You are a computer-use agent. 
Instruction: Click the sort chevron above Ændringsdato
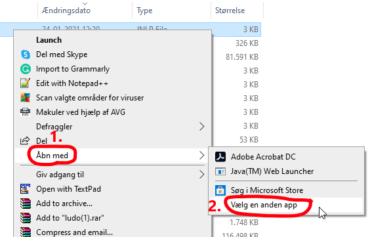click(85, 3)
